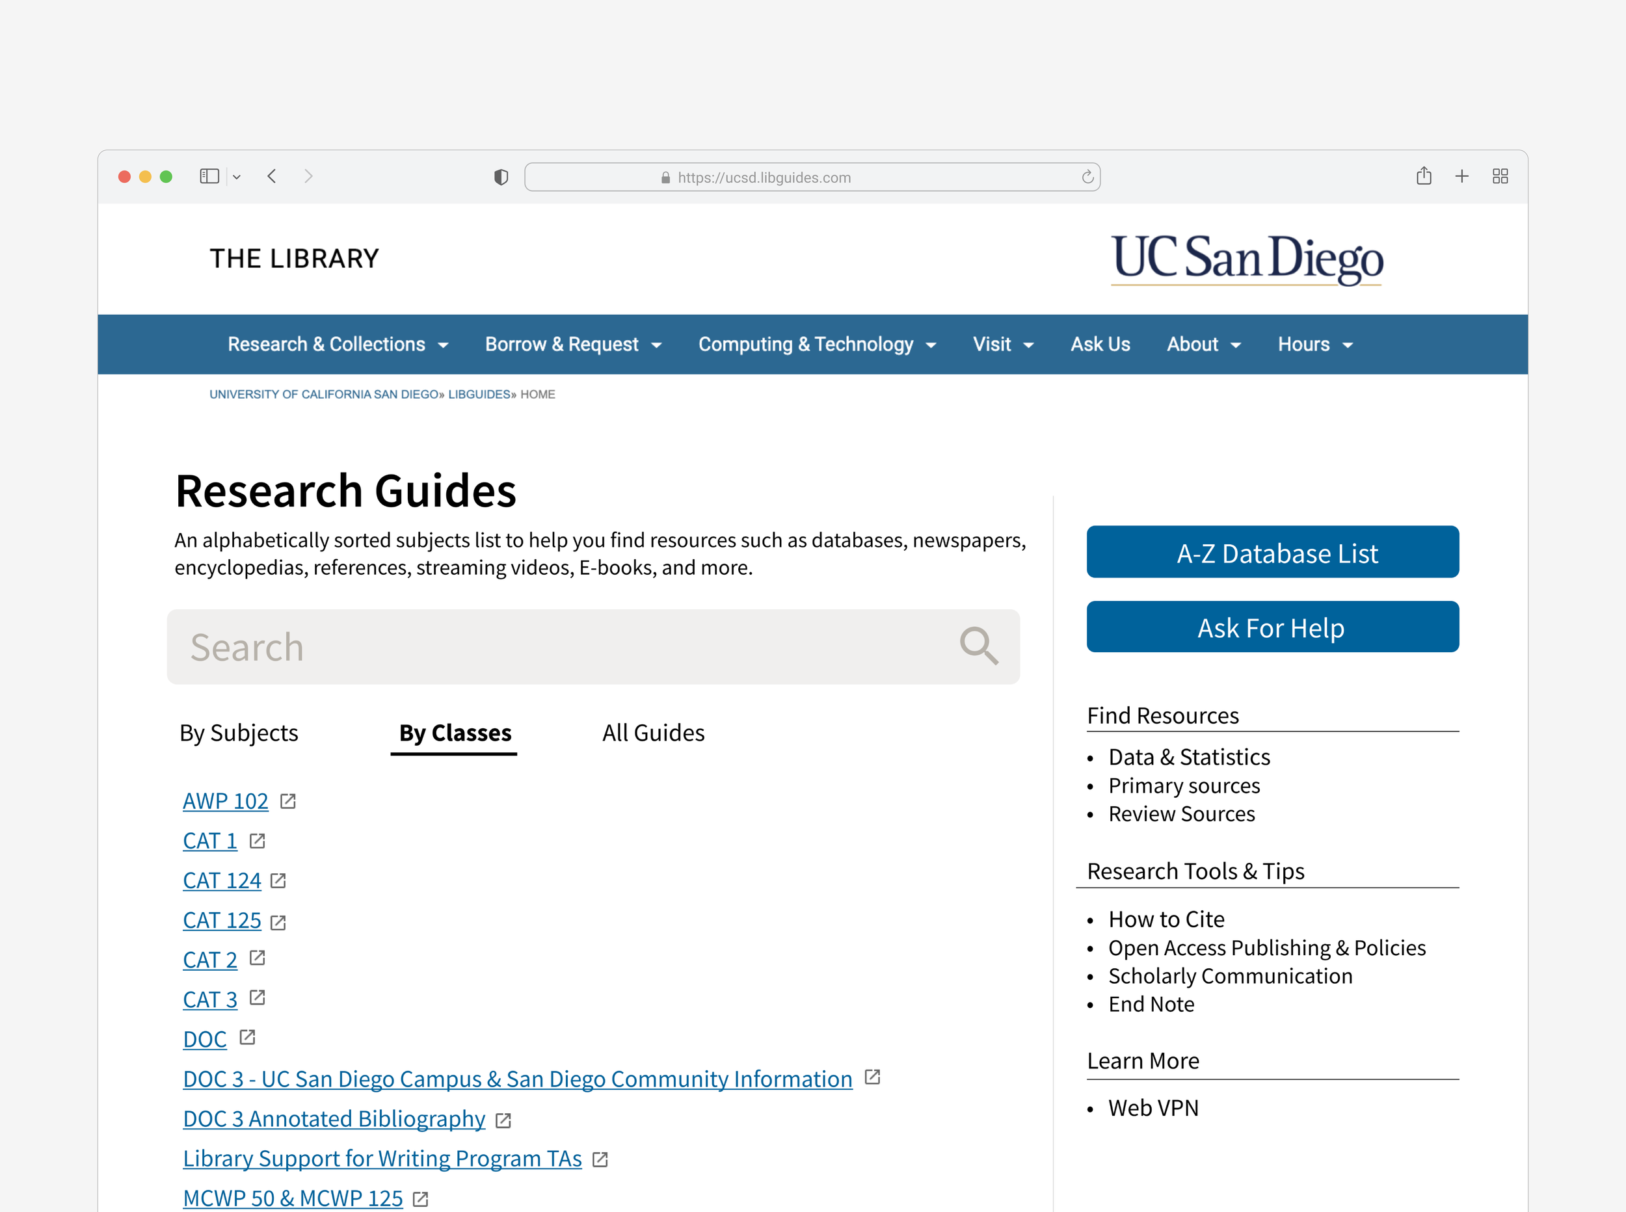Open sidebar options chevron dropdown
The image size is (1626, 1212).
(237, 177)
